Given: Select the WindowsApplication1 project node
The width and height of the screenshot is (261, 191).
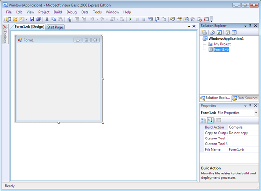Looking at the screenshot, I should pos(226,39).
